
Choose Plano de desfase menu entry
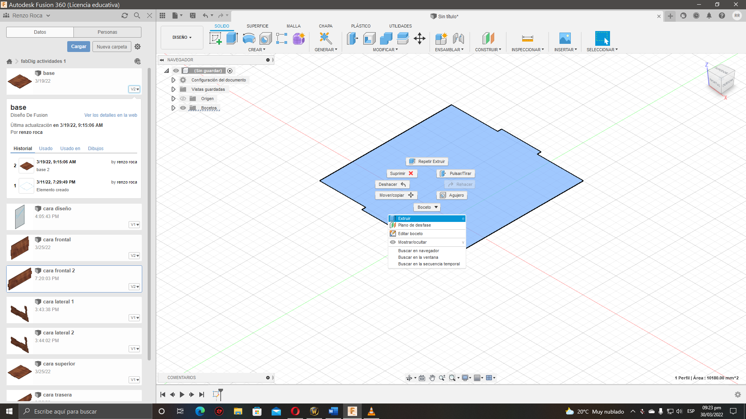coord(427,225)
